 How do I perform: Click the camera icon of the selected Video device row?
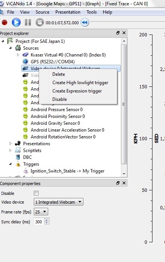[25, 69]
